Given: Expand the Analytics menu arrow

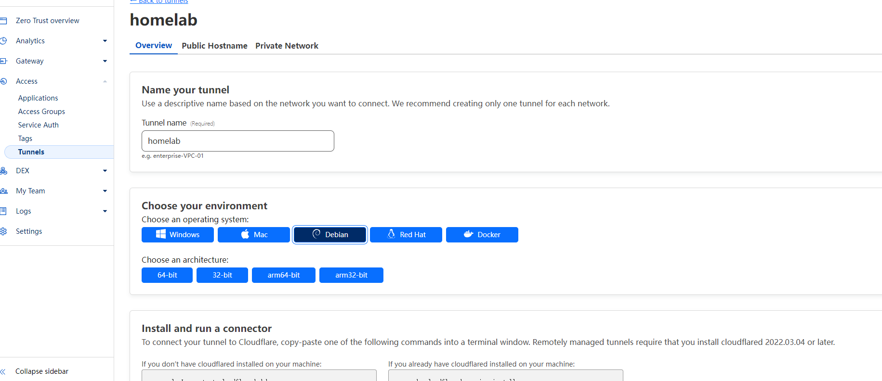Looking at the screenshot, I should coord(105,41).
